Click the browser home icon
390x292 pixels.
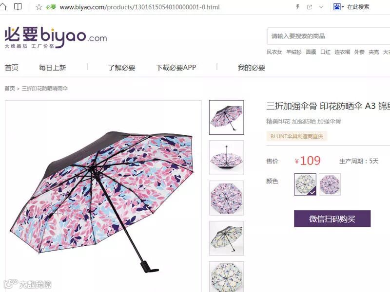[x=2, y=7]
